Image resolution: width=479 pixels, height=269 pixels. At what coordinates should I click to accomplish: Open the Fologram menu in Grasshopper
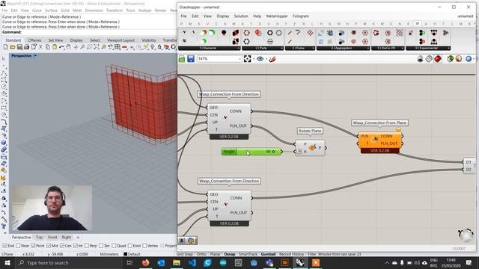pyautogui.click(x=301, y=16)
